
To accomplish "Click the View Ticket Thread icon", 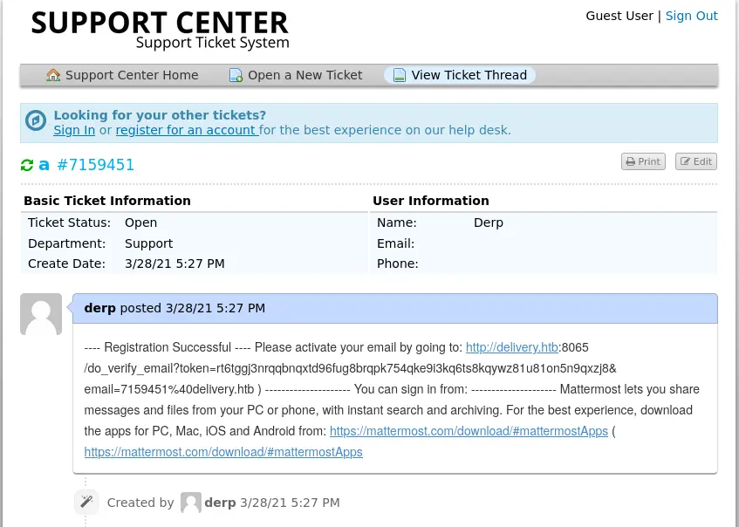I will coord(400,75).
